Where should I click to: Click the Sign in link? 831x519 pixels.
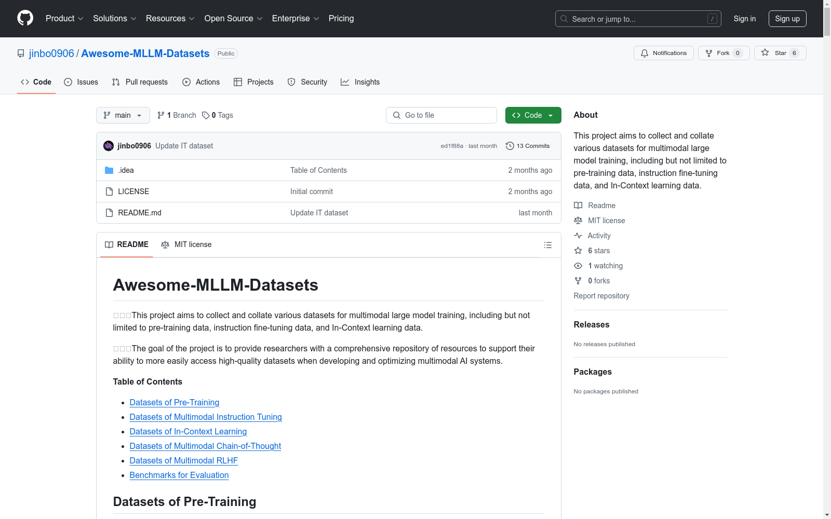744,19
